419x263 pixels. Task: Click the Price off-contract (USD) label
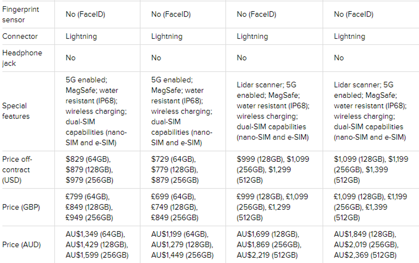tap(17, 169)
